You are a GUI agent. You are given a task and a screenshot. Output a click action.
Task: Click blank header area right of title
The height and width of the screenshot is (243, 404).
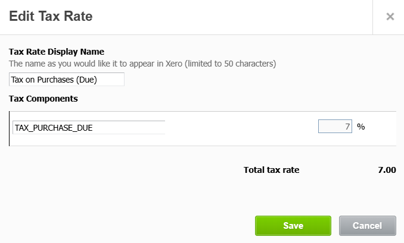pyautogui.click(x=238, y=17)
